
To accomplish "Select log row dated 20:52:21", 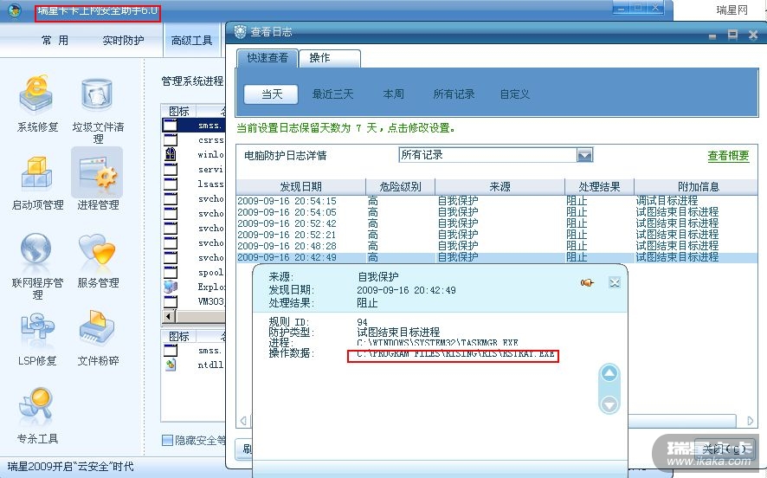I will point(497,235).
